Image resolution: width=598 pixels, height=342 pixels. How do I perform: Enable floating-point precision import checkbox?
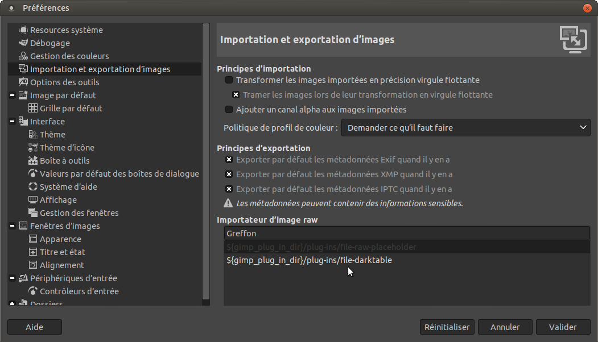(x=229, y=80)
